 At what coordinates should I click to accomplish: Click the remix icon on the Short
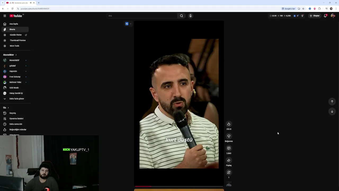click(x=229, y=172)
